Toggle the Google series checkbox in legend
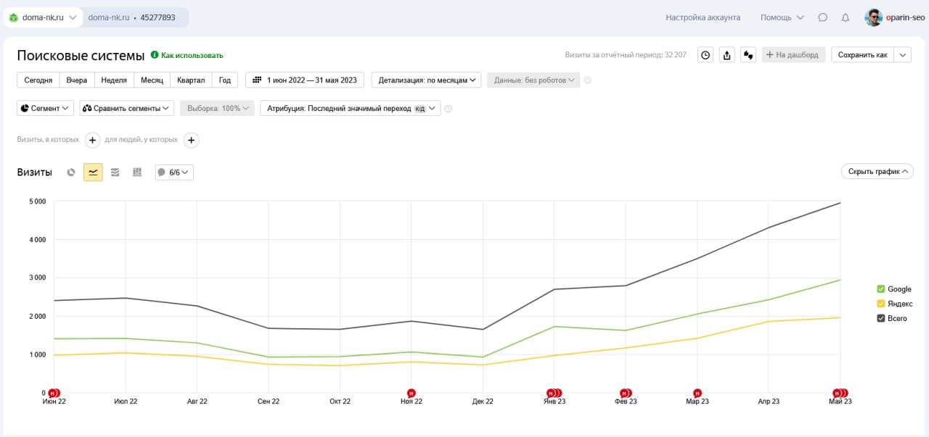 click(x=881, y=289)
